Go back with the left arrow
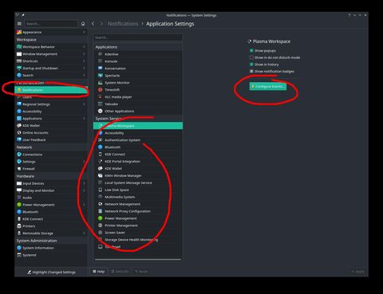 93,24
